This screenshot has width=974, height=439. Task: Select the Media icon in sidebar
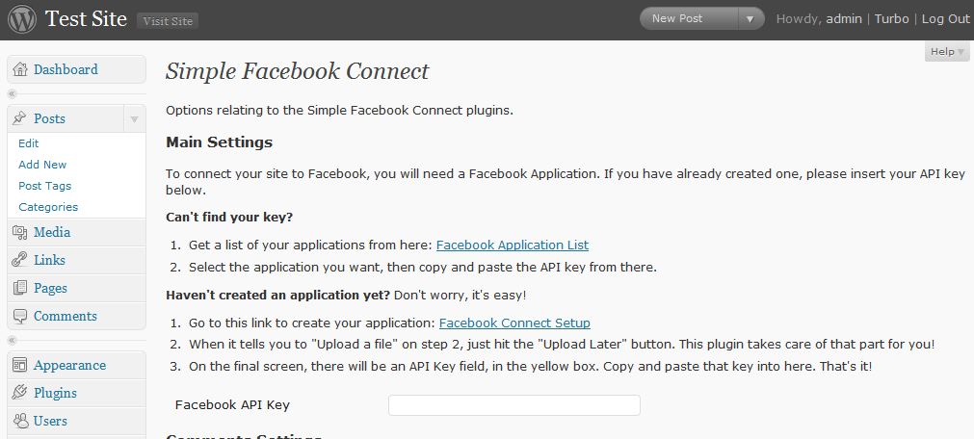20,232
